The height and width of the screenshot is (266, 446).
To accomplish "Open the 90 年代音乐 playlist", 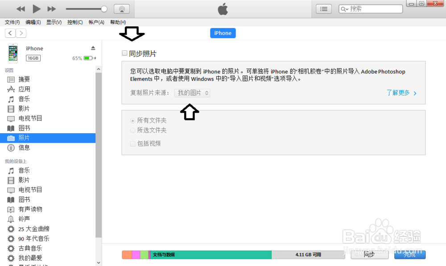I will coord(48,238).
